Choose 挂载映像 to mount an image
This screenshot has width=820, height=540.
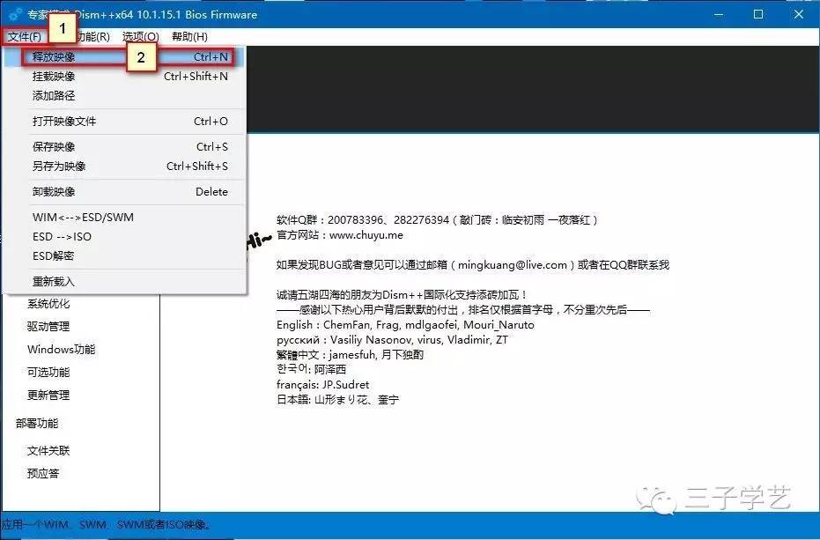point(55,77)
